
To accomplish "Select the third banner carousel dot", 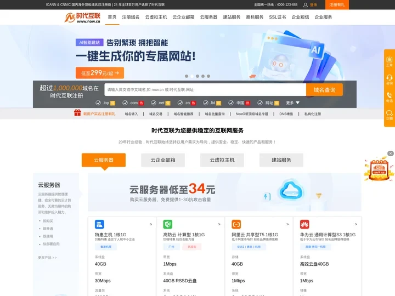I will point(198,76).
